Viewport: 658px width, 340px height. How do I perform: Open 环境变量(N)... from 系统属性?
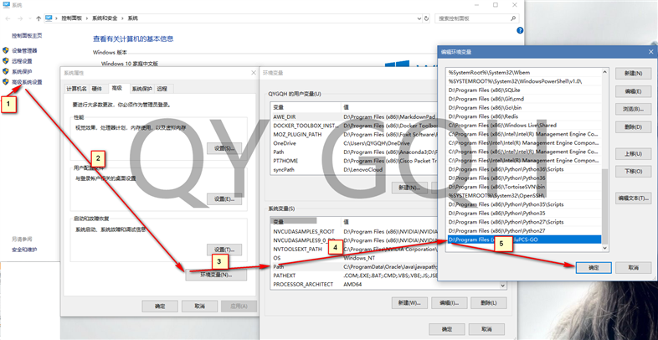point(216,275)
